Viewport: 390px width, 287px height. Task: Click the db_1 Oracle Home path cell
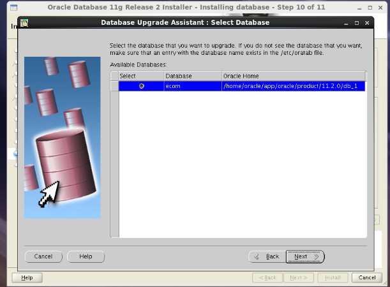[x=293, y=86]
